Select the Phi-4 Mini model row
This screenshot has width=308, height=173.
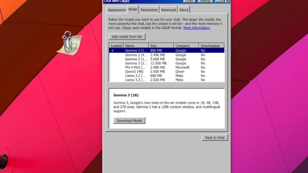(167, 67)
